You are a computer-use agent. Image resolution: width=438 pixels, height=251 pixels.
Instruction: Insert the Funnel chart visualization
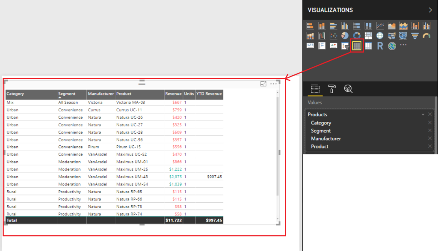coord(414,35)
